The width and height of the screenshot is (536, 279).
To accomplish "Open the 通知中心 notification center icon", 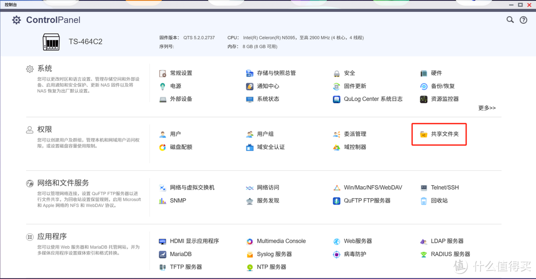I will pos(250,86).
